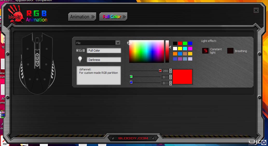Click the green channel slider handle

click(x=131, y=77)
